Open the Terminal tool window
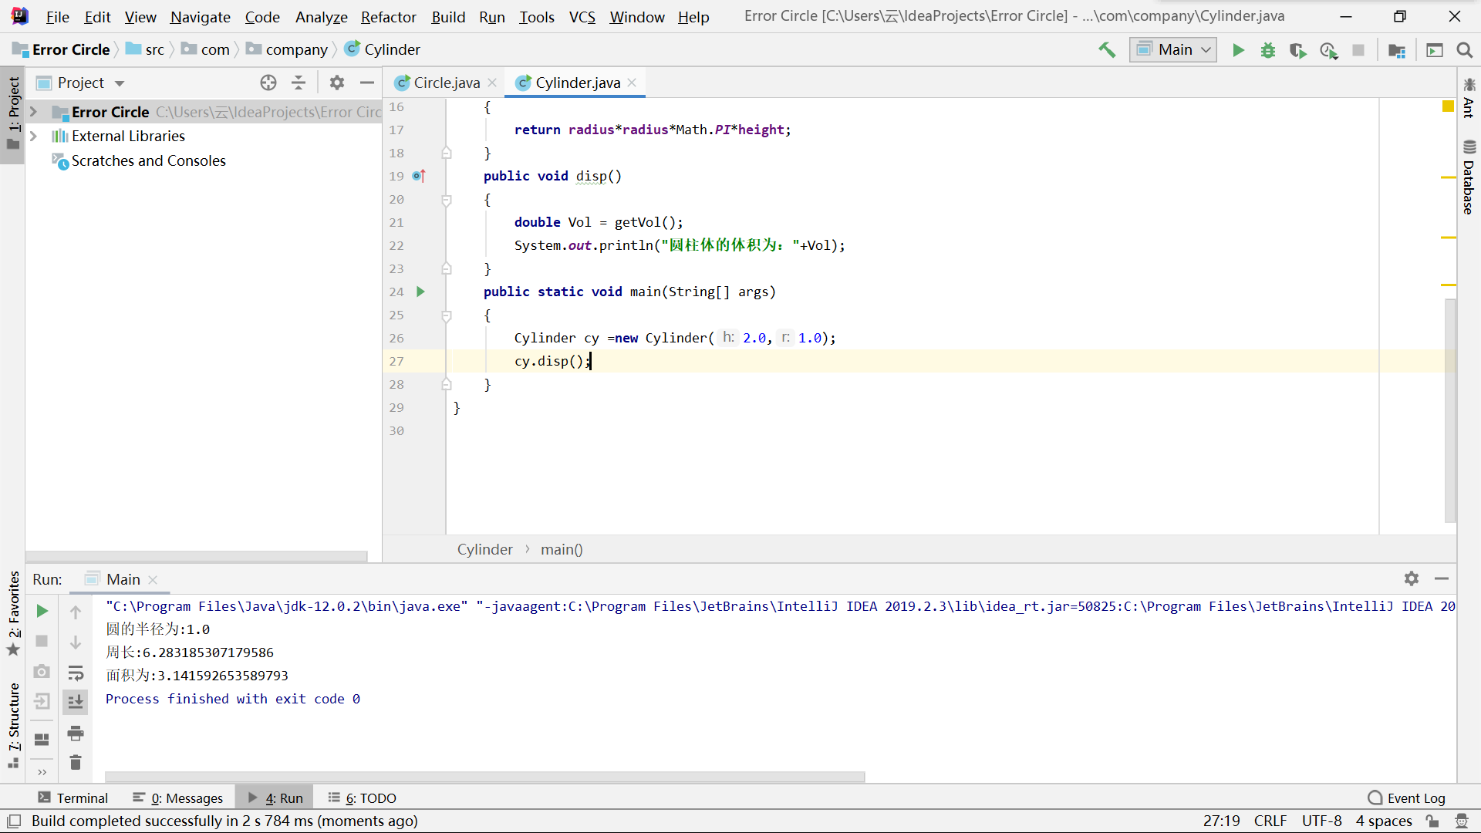This screenshot has width=1481, height=833. coord(73,798)
